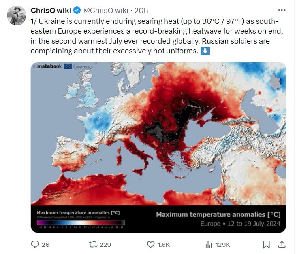Click the 1.6K likes count

click(163, 245)
